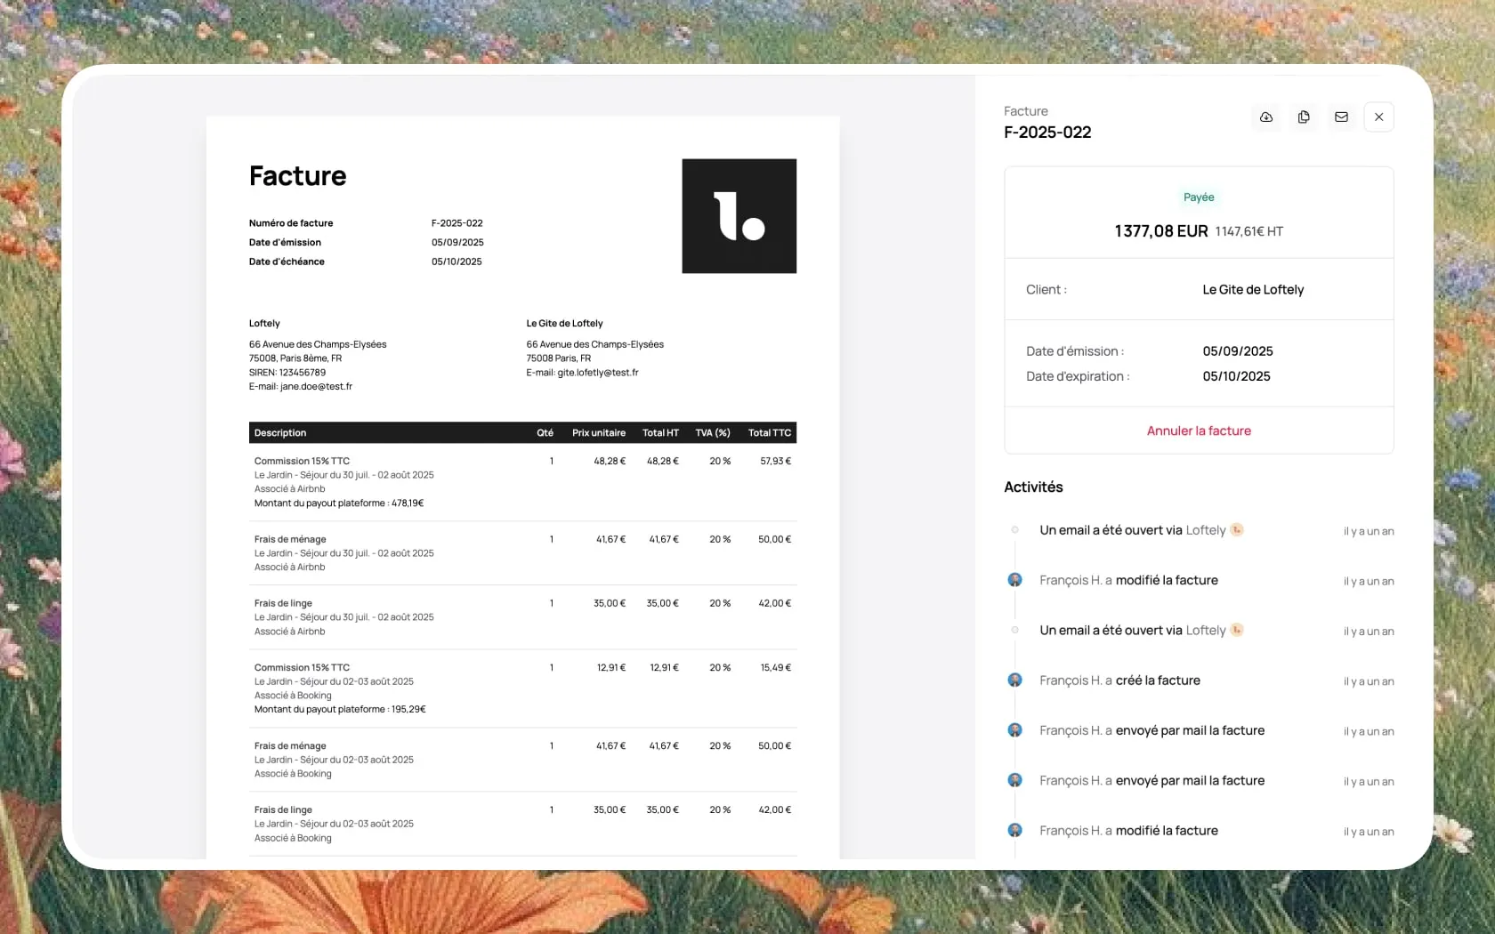Image resolution: width=1495 pixels, height=934 pixels.
Task: Click the 57,93 € Total TTC cell
Action: point(775,462)
